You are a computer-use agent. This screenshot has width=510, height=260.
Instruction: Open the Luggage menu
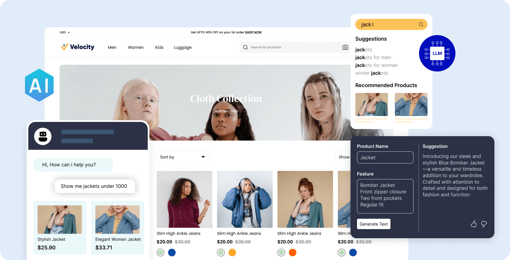(183, 47)
